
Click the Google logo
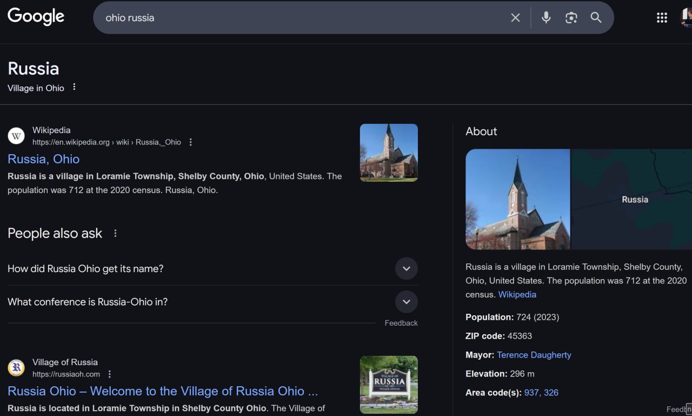coord(36,17)
